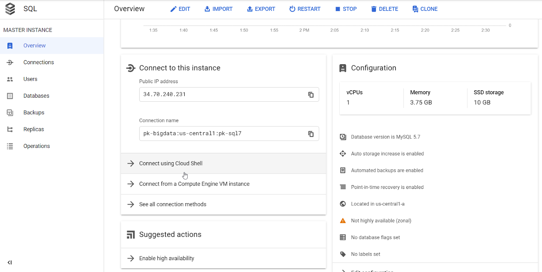
Task: Go to the Users page
Action: click(52, 79)
